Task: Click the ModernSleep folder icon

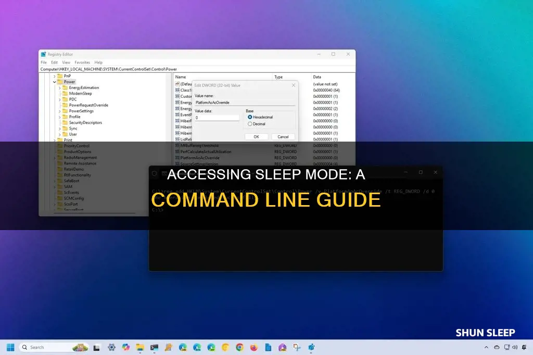Action: pyautogui.click(x=65, y=94)
